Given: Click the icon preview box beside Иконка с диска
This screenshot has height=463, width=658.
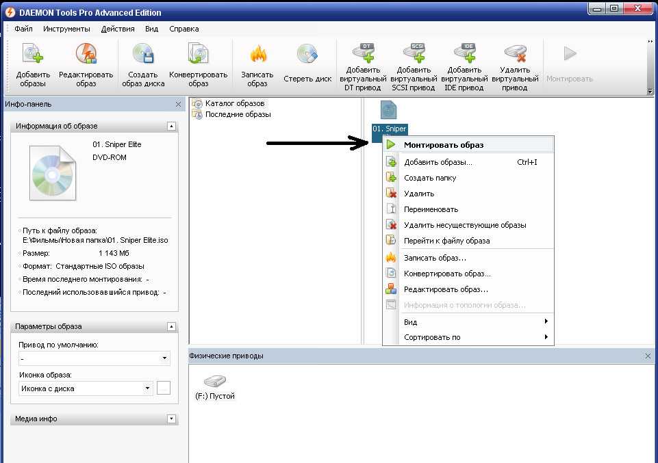Looking at the screenshot, I should 164,388.
